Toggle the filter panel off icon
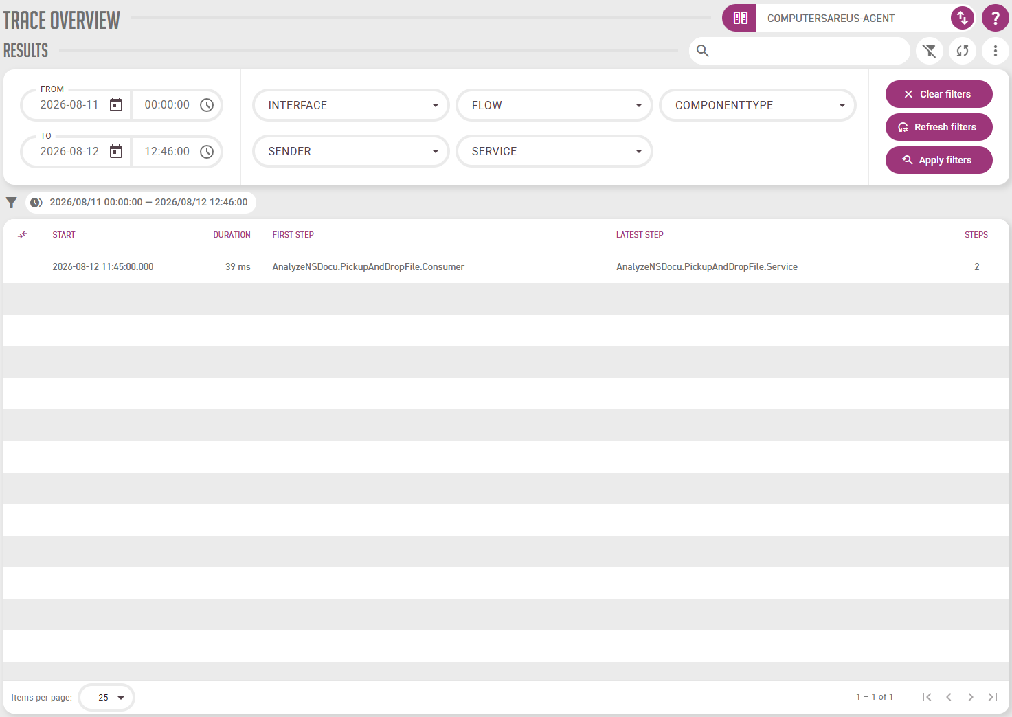 930,51
